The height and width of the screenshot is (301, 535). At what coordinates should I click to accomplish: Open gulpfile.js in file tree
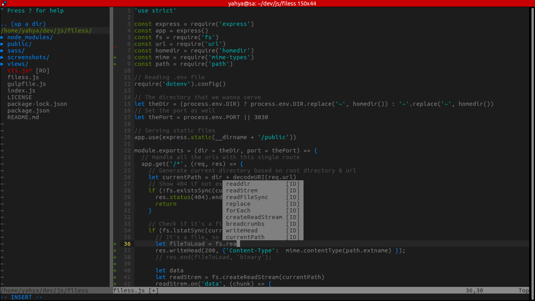pos(27,84)
